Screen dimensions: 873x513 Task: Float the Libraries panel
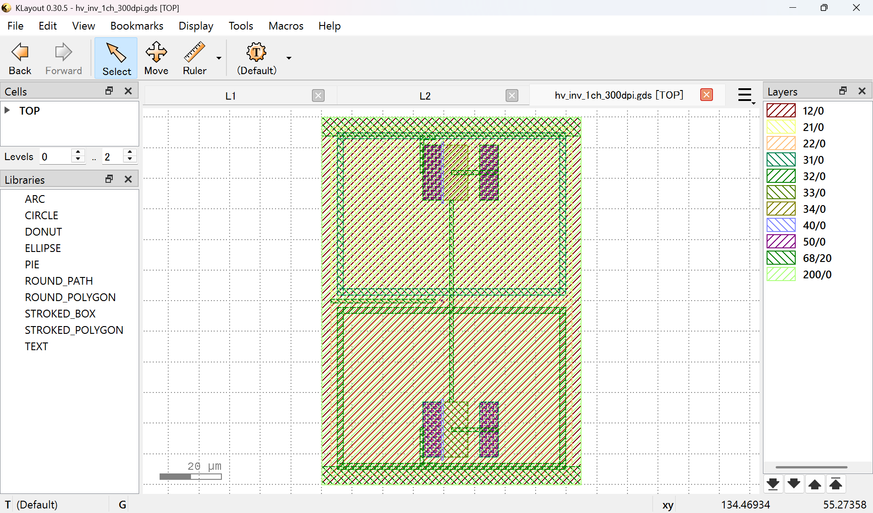[x=109, y=179]
